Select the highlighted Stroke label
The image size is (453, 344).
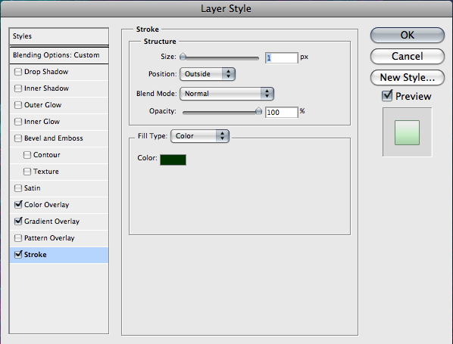coord(36,255)
